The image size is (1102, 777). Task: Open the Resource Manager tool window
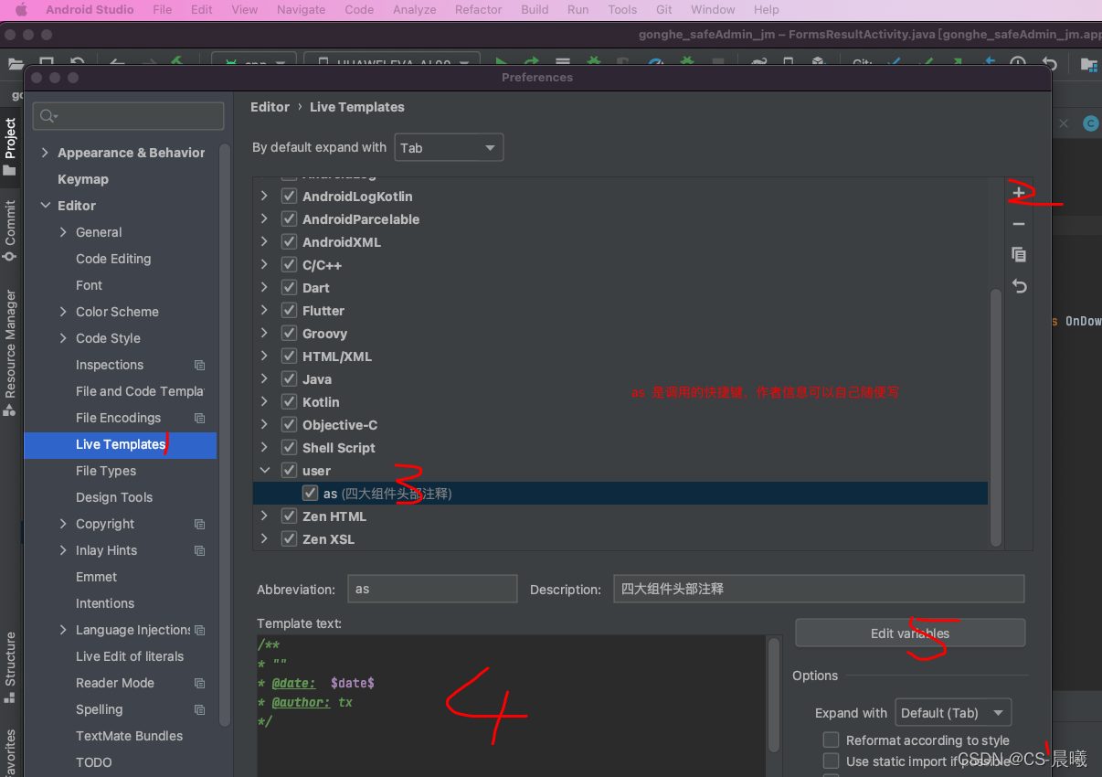tap(10, 352)
